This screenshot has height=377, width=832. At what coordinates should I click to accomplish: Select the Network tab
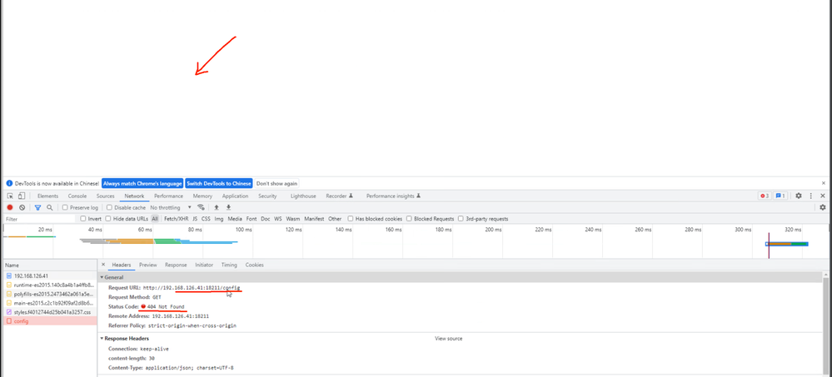point(134,196)
